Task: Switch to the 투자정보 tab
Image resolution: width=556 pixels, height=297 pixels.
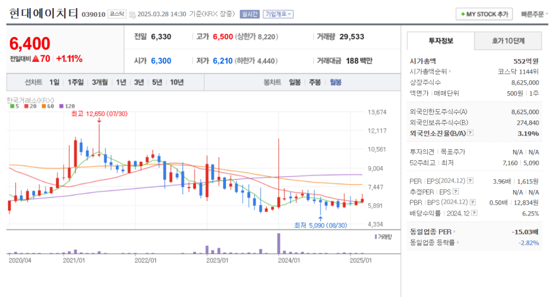Action: click(x=441, y=41)
